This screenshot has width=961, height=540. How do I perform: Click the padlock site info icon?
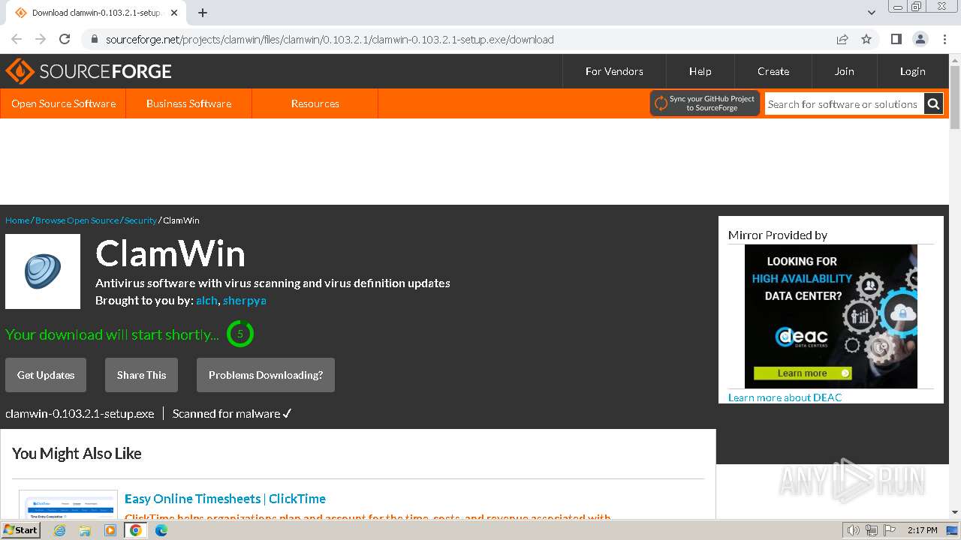pyautogui.click(x=94, y=40)
